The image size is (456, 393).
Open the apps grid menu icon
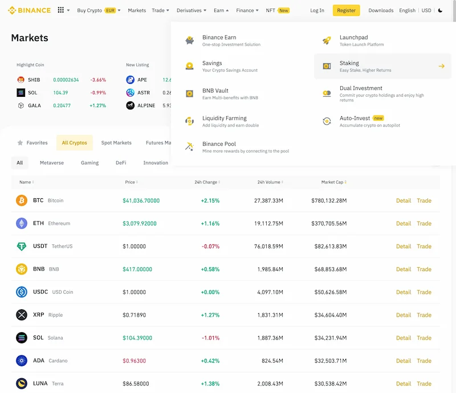[x=61, y=10]
